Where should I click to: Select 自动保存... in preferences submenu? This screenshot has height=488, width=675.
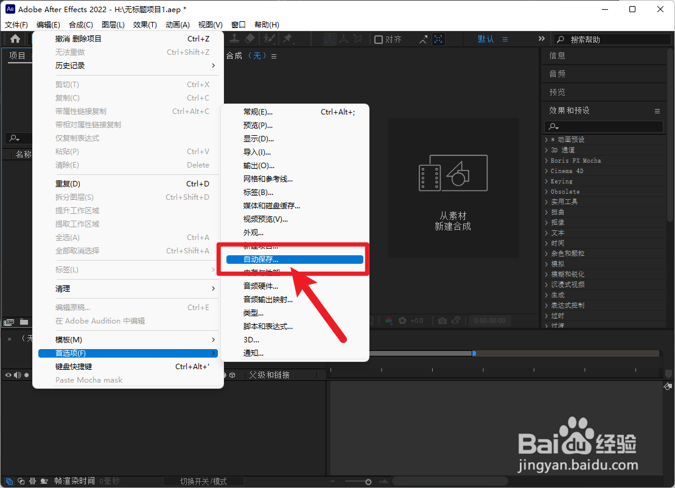click(x=295, y=260)
